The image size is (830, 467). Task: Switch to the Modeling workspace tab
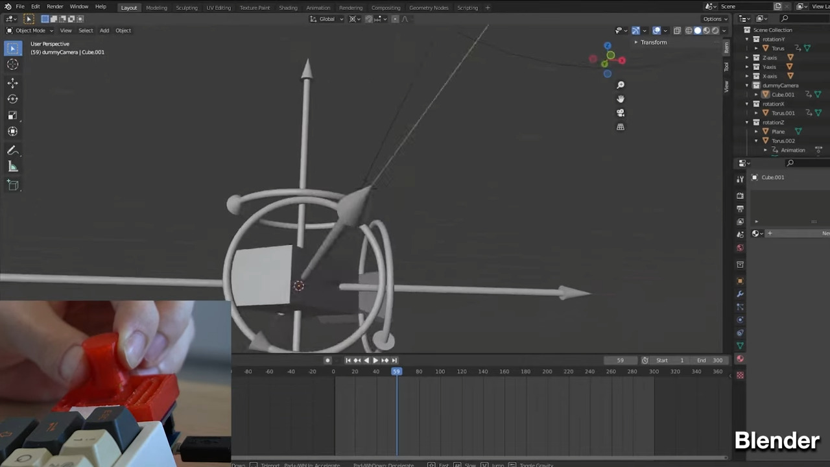coord(156,7)
